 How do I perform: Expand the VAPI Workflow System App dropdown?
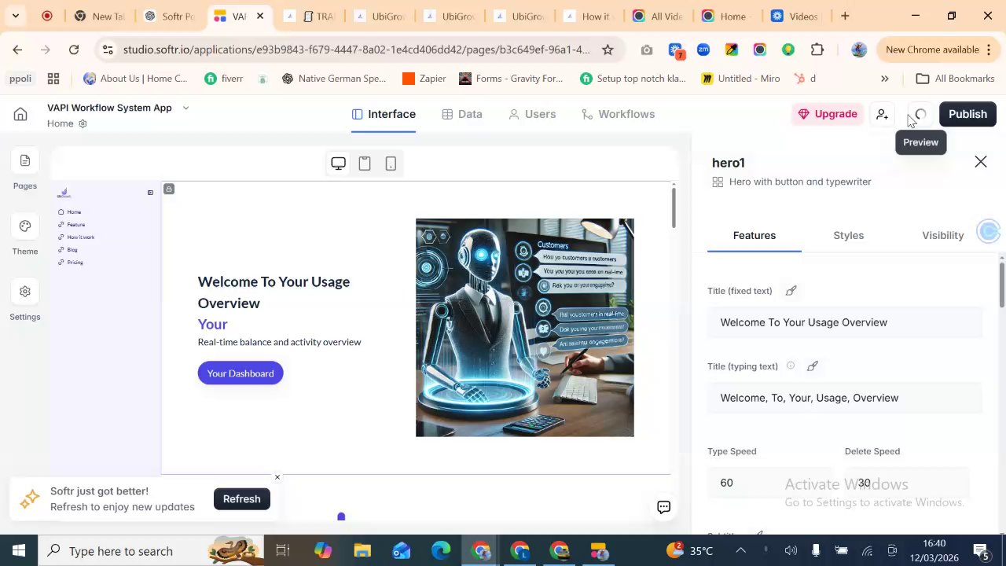[x=185, y=108]
